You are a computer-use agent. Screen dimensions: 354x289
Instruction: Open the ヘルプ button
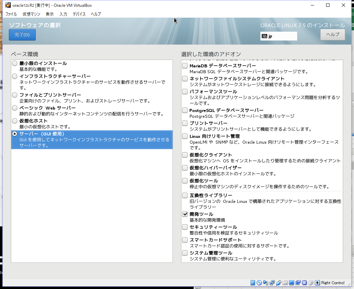[x=332, y=34]
